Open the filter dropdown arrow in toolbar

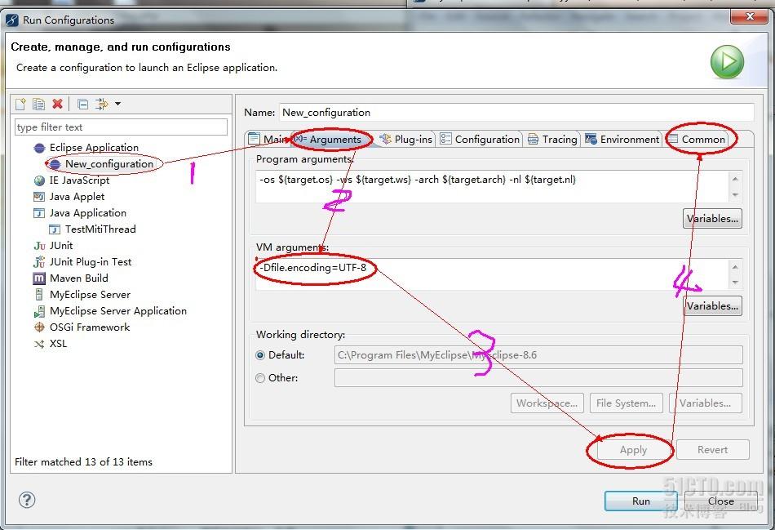(x=117, y=104)
